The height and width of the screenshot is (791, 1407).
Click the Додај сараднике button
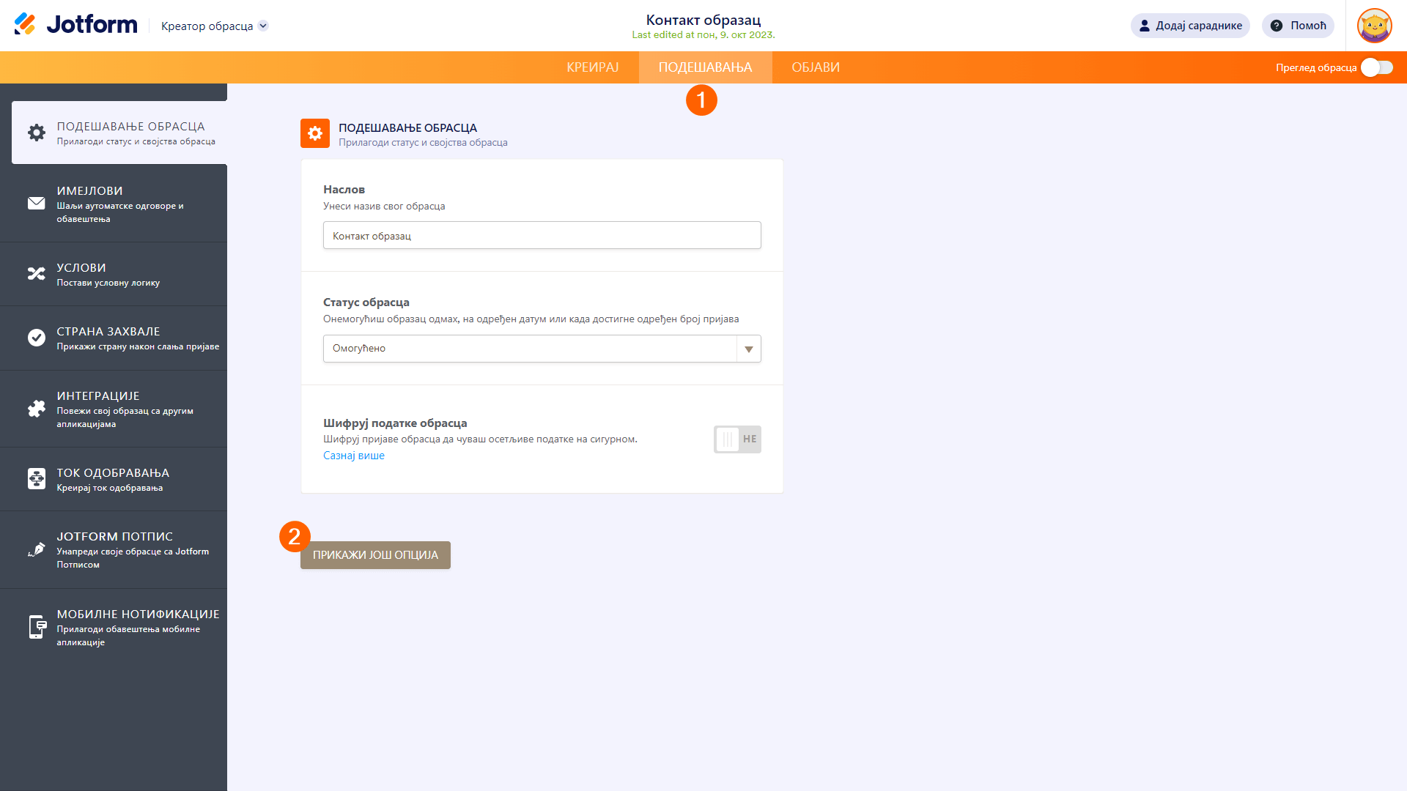pos(1190,26)
